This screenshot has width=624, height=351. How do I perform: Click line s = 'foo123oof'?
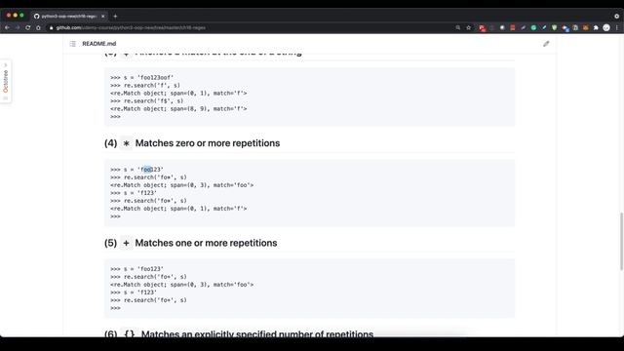[148, 78]
